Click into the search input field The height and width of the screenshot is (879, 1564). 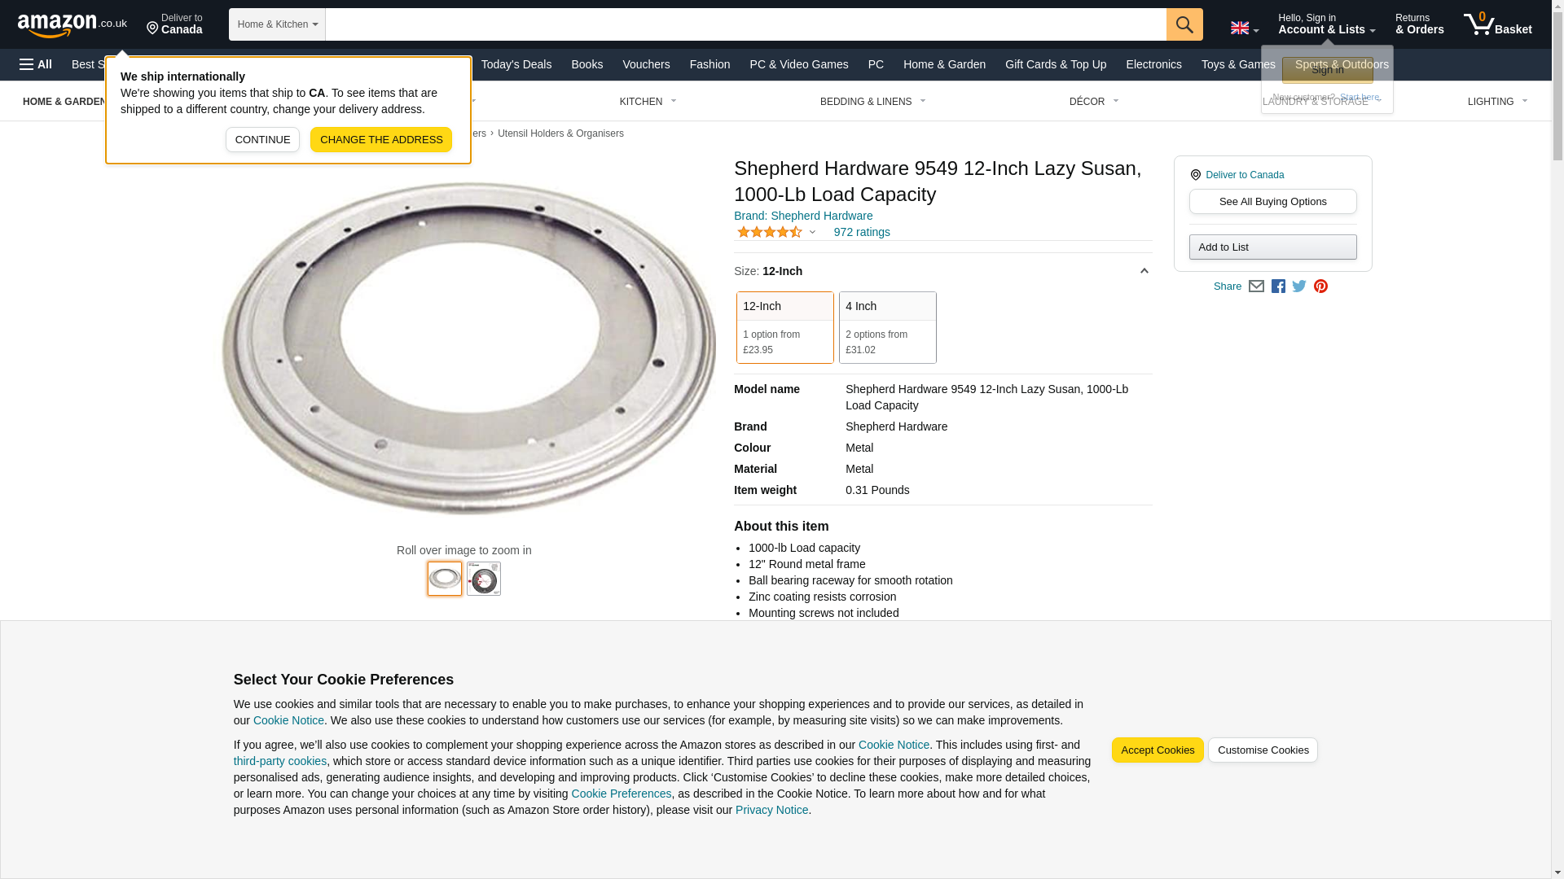coord(746,24)
